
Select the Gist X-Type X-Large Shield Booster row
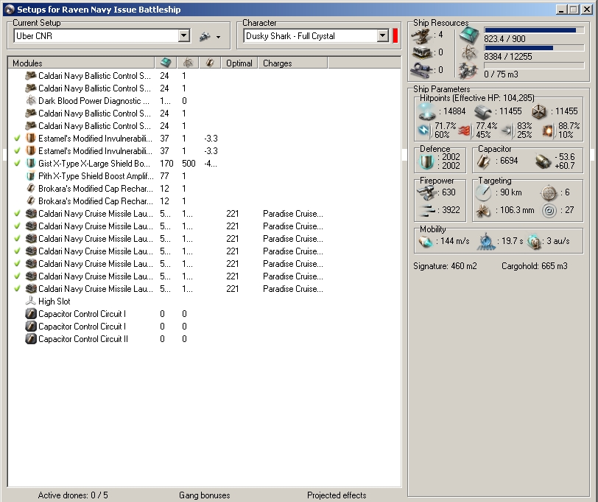204,164
